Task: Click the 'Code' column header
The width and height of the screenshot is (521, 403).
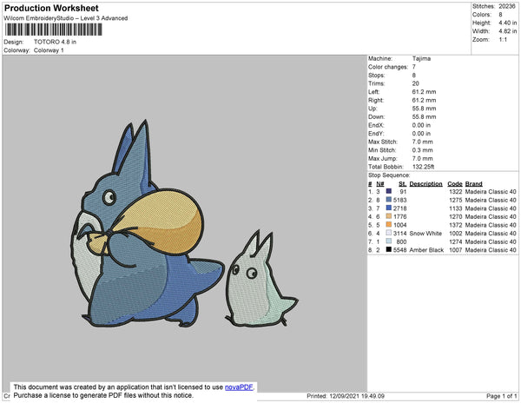Action: coord(455,184)
